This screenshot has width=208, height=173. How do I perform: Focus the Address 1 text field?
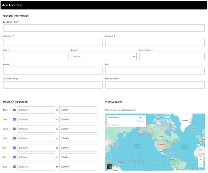coord(53,42)
